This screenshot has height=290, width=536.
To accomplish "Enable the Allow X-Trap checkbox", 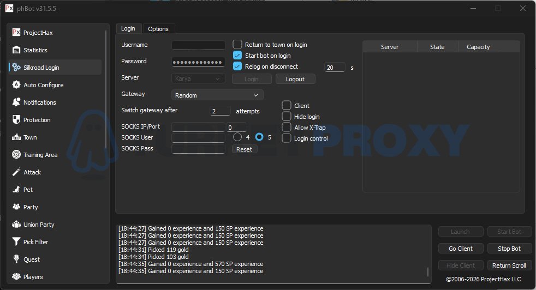I will coord(287,127).
